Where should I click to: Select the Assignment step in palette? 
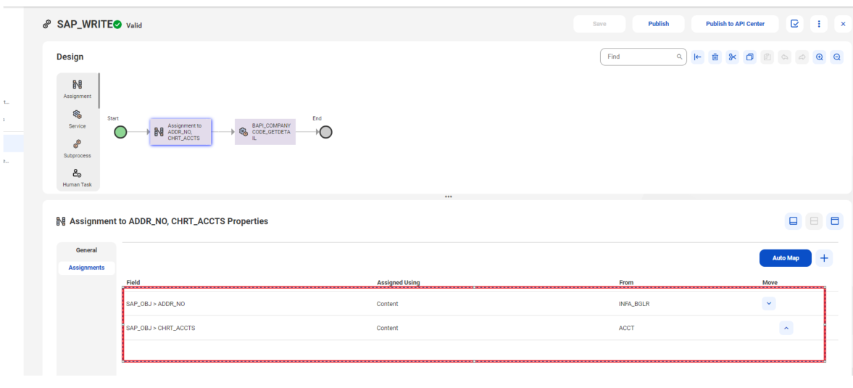click(x=78, y=89)
